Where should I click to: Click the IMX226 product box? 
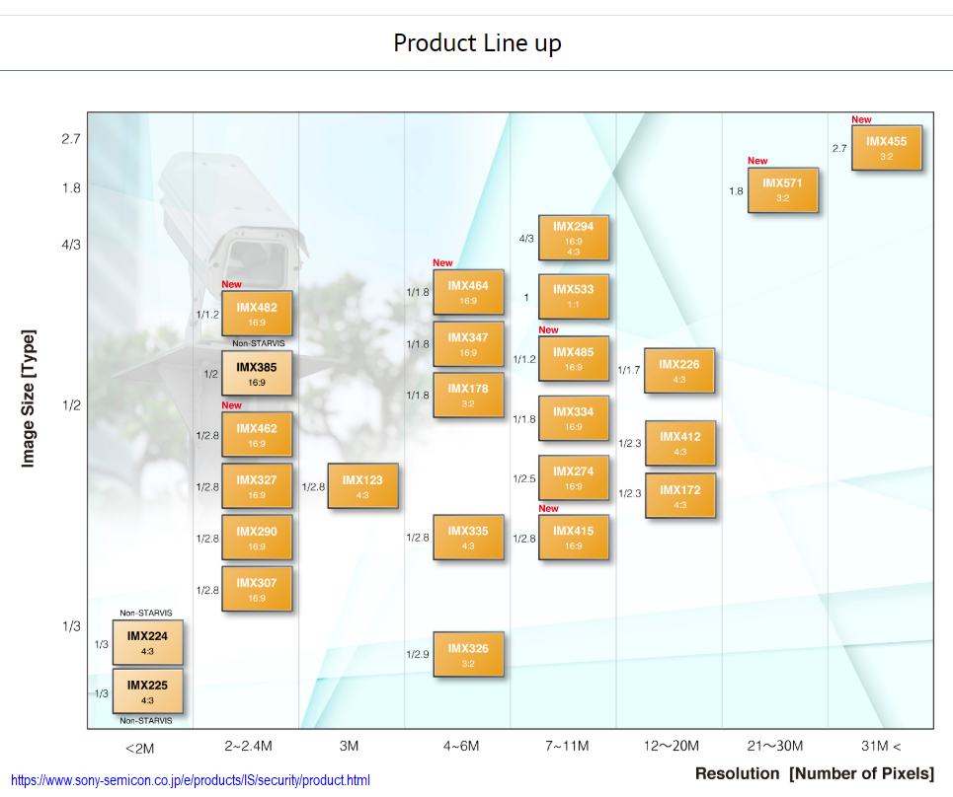pyautogui.click(x=679, y=370)
